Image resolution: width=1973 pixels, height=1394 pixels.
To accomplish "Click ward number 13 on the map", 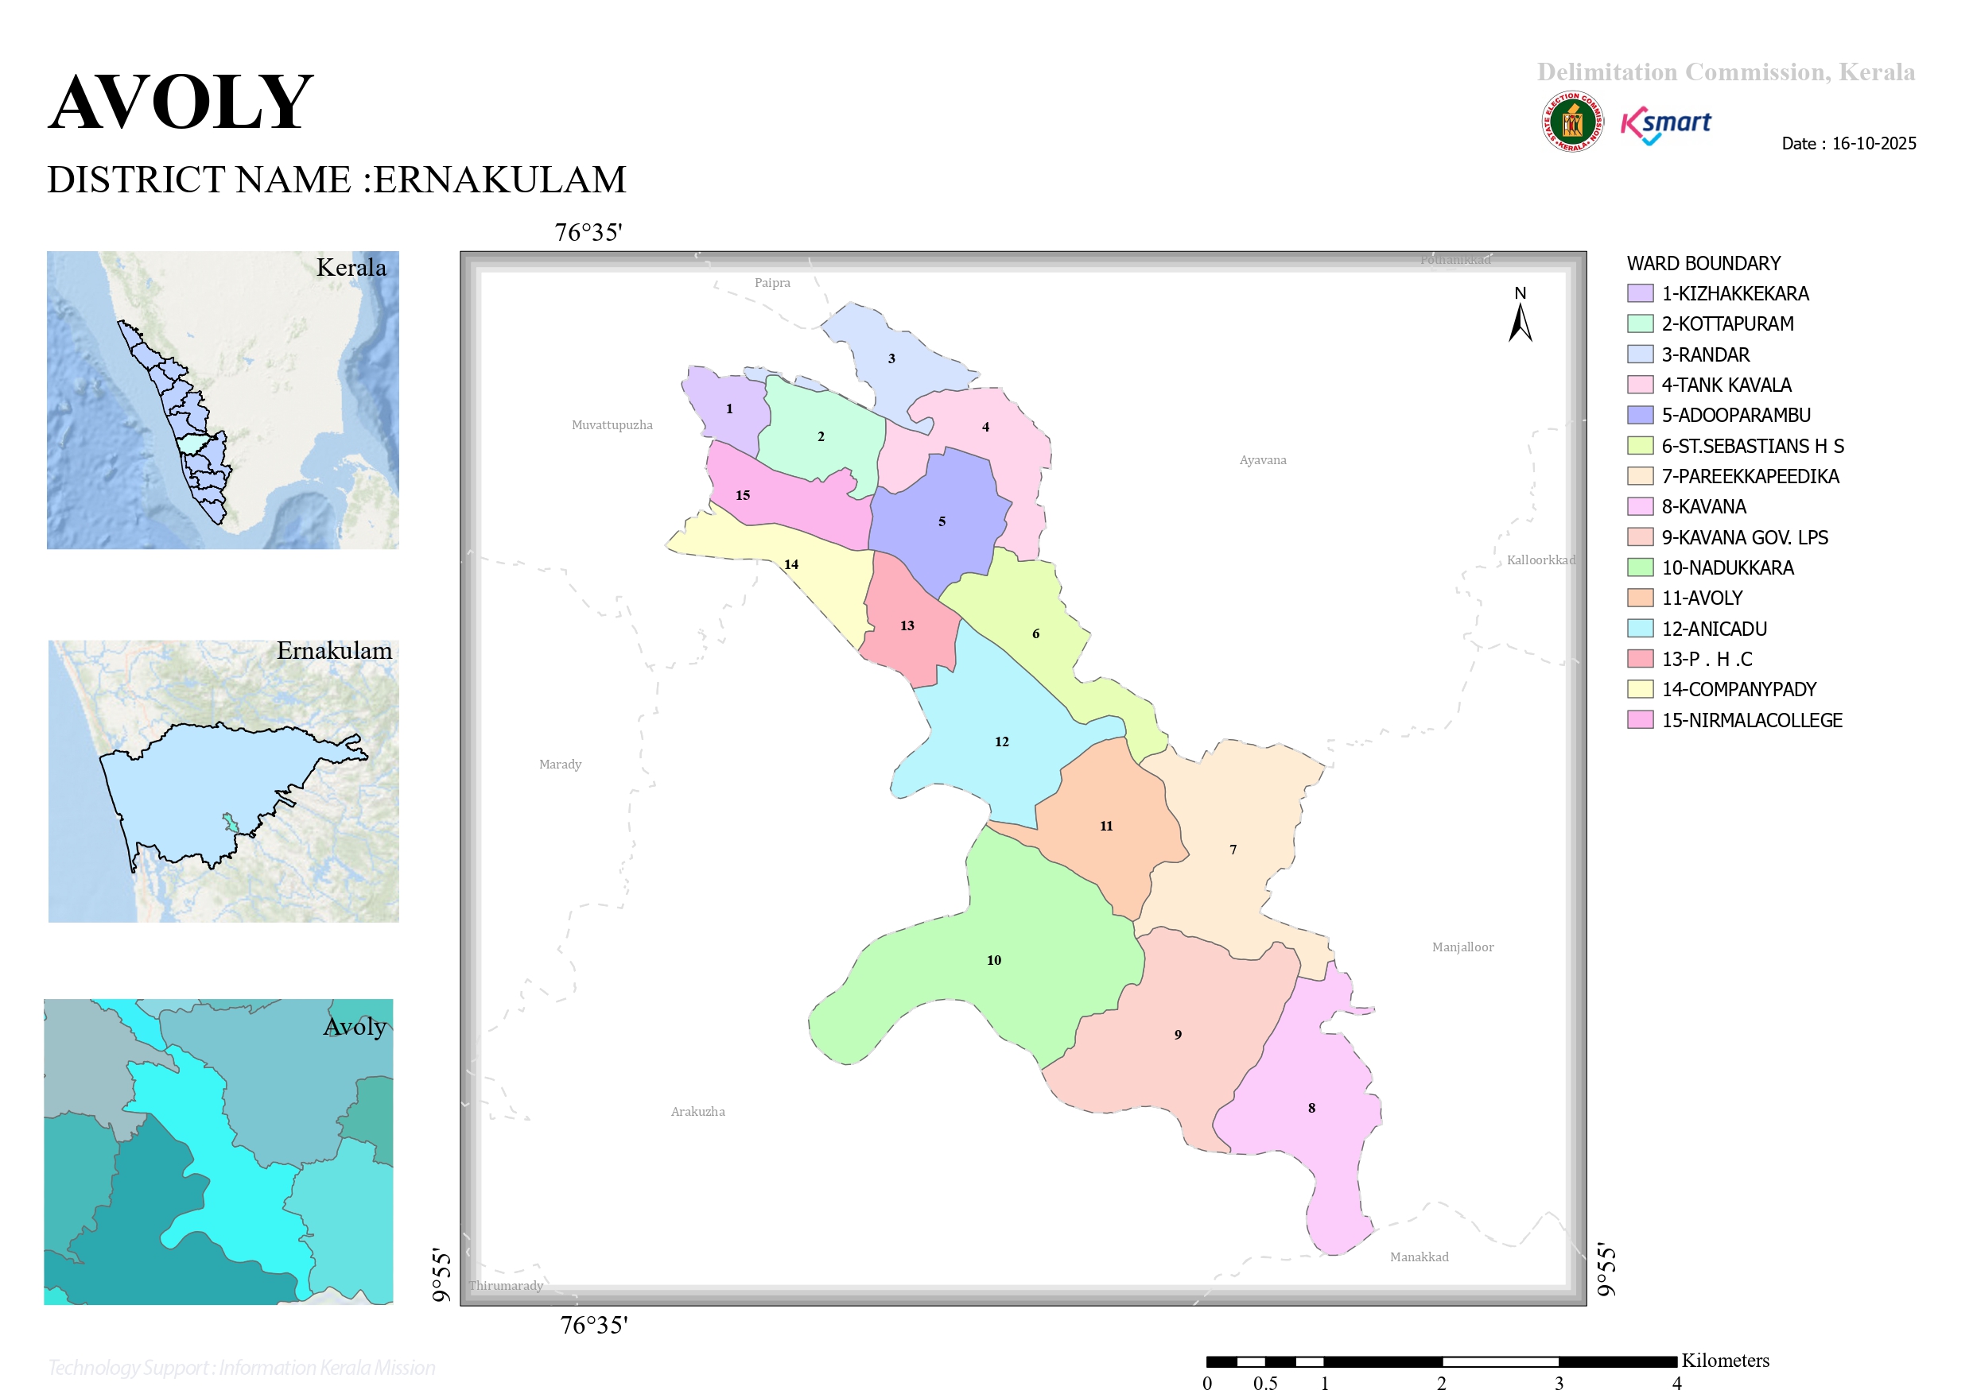I will [907, 625].
